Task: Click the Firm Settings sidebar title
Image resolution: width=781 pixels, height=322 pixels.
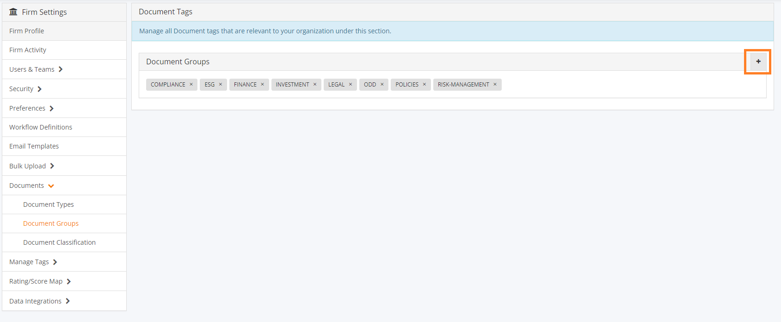Action: (44, 12)
